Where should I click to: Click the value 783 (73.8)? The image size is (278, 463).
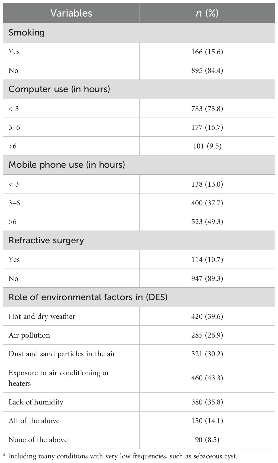(207, 108)
